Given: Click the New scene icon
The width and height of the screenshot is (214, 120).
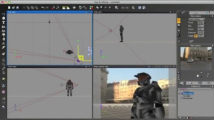Looking at the screenshot, I should pyautogui.click(x=9, y=8).
